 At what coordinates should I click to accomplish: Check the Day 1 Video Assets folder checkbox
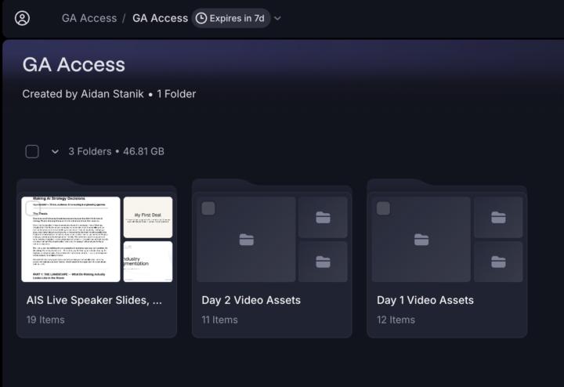point(383,208)
